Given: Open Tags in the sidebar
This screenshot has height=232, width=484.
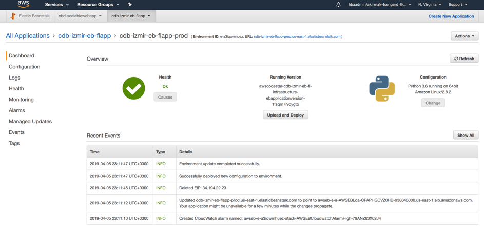Looking at the screenshot, I should 14,143.
